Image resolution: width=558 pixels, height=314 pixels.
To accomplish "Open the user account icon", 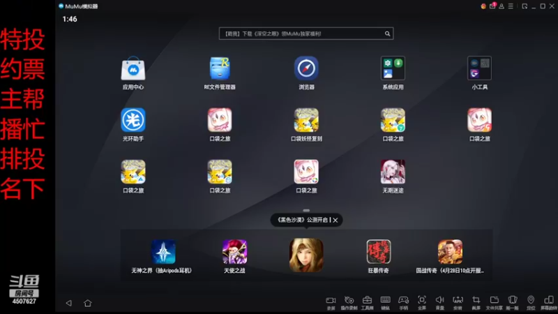I will click(x=502, y=6).
